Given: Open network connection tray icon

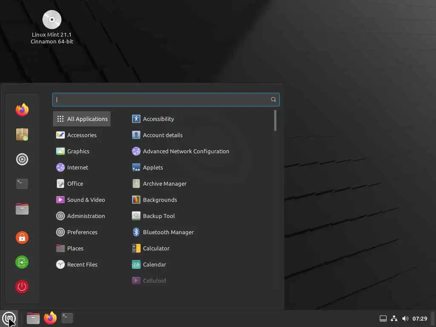Looking at the screenshot, I should (x=394, y=318).
